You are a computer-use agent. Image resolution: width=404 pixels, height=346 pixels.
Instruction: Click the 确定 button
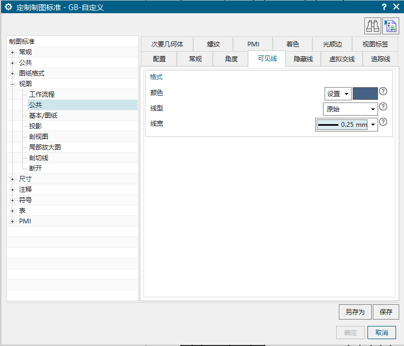click(x=351, y=332)
